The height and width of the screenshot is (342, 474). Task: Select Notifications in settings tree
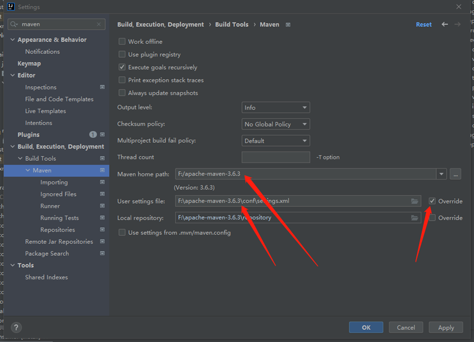[42, 52]
